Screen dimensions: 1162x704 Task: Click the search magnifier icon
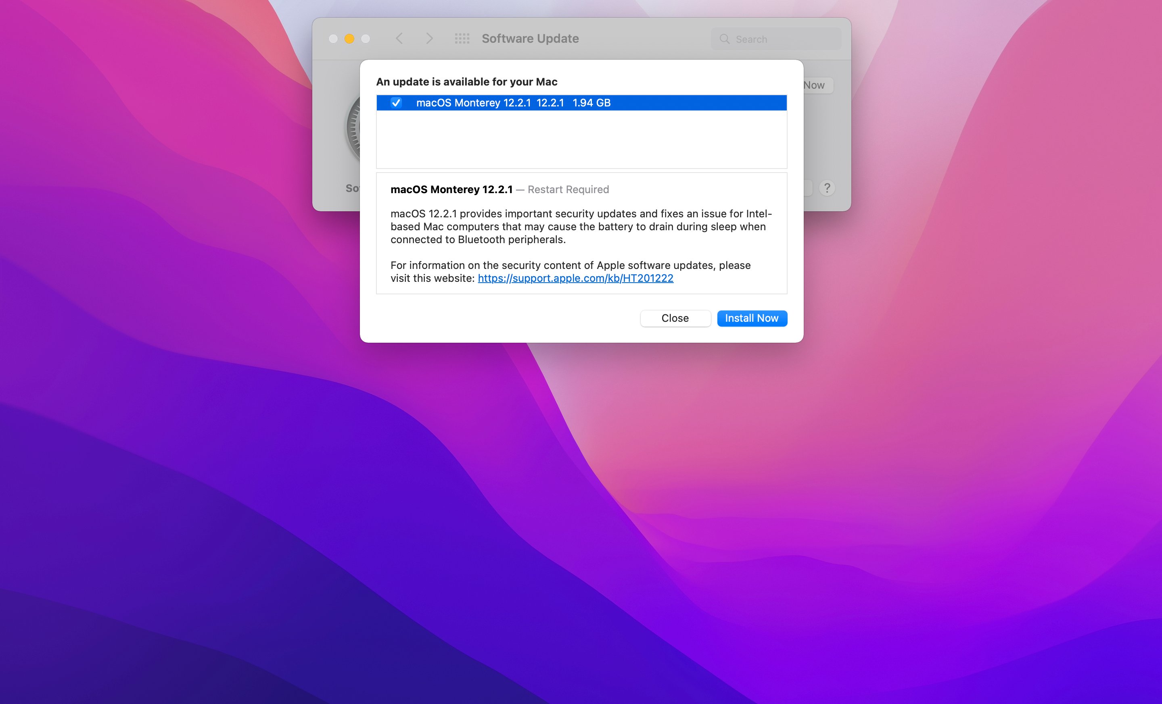[x=724, y=39]
